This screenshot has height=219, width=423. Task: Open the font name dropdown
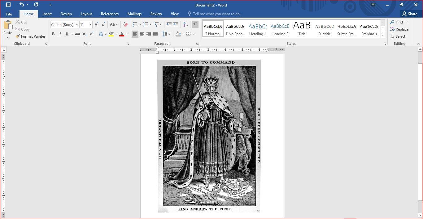click(77, 25)
